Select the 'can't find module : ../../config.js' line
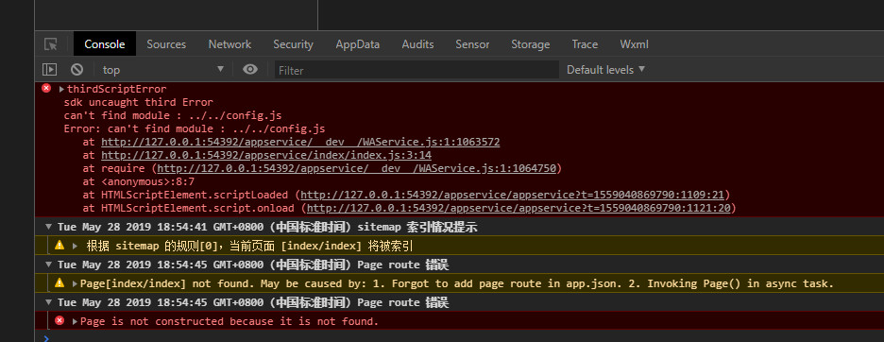Screen dimensions: 884x342 (173, 115)
